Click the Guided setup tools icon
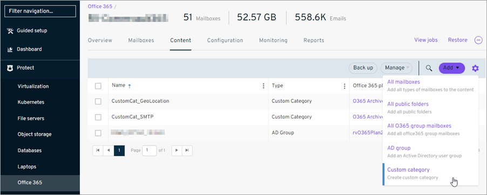 pyautogui.click(x=10, y=31)
